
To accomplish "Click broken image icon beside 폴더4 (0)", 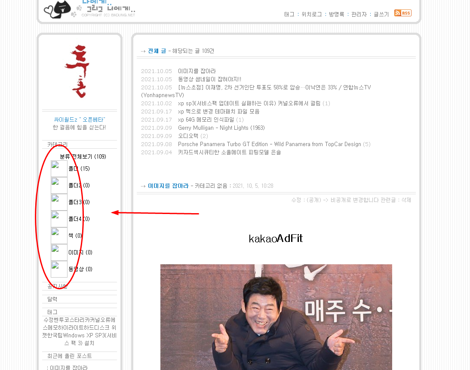I will pos(59,219).
